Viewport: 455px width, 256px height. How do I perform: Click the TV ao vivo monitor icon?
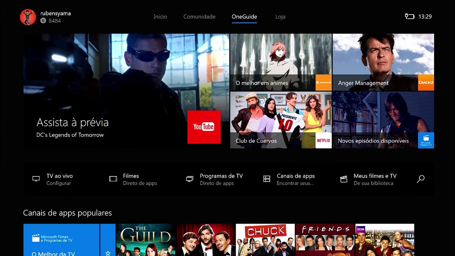click(x=36, y=179)
